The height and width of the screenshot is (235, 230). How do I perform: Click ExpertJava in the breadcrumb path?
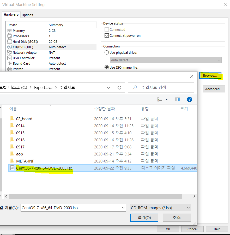(43, 88)
